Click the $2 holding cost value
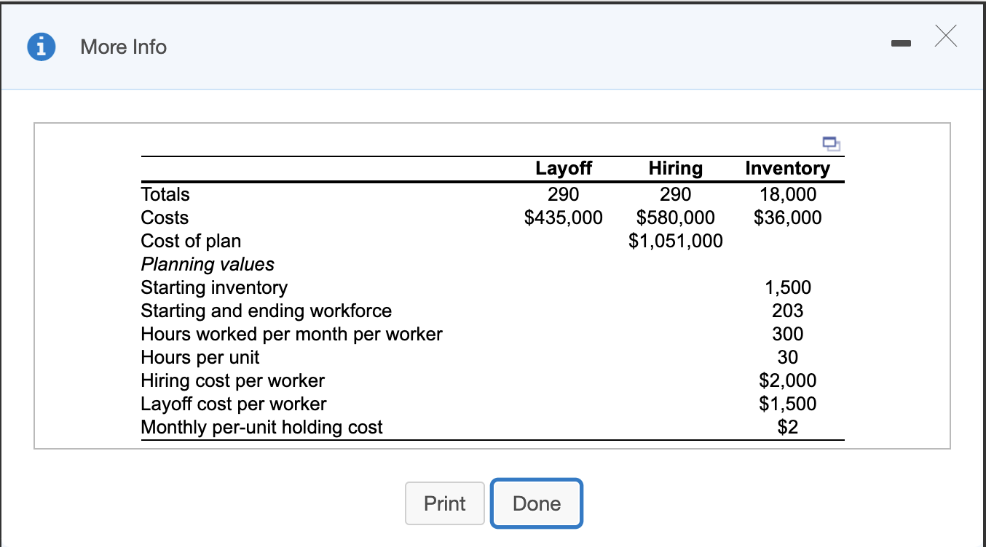 click(788, 427)
